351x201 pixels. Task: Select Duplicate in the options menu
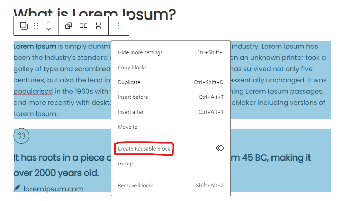[171, 82]
